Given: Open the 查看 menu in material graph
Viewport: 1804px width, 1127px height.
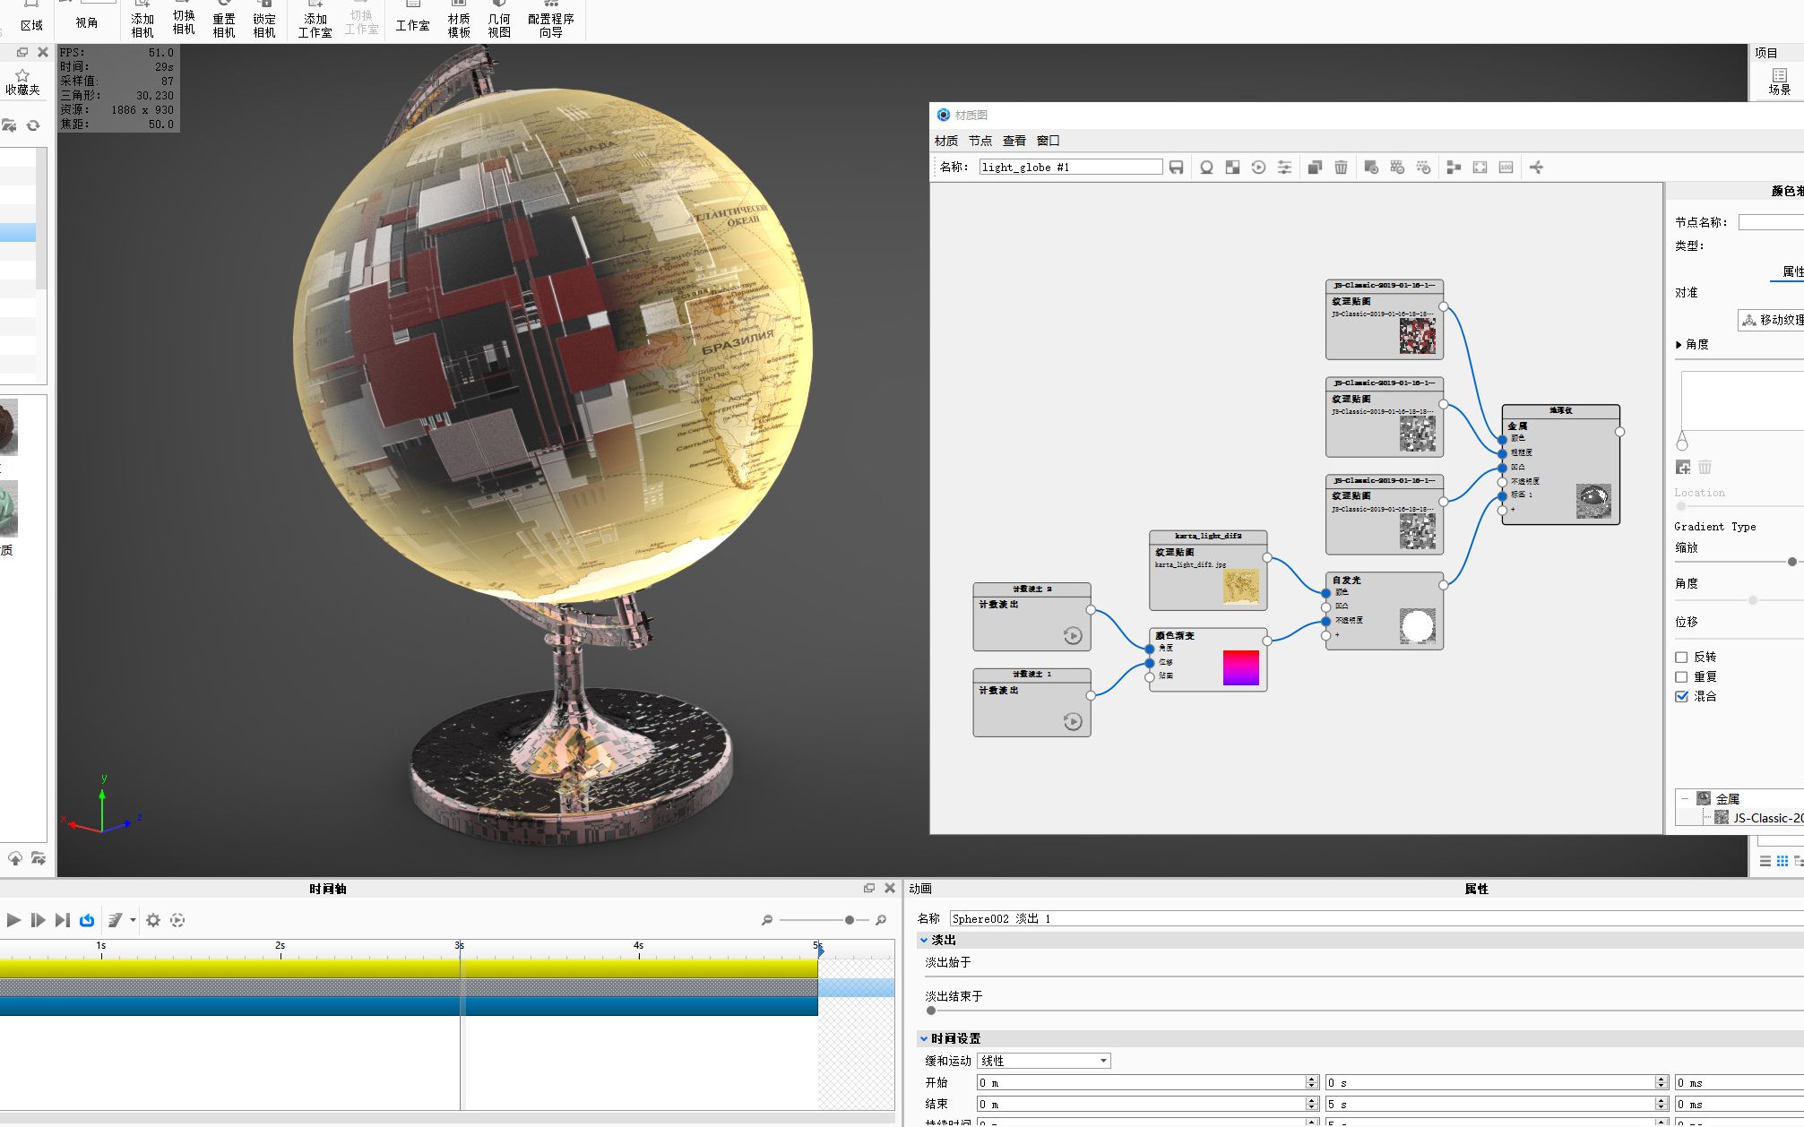Looking at the screenshot, I should tap(1014, 141).
